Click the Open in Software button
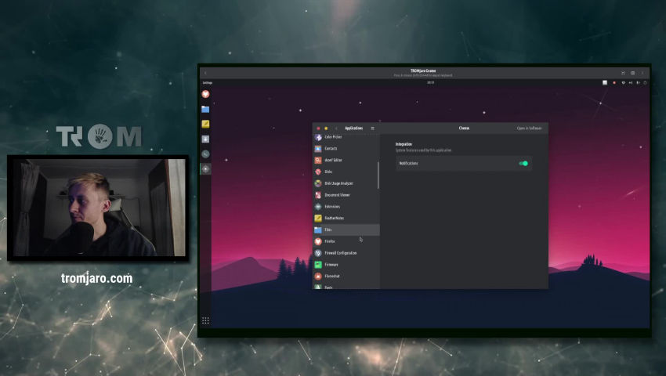The image size is (666, 376). [528, 128]
